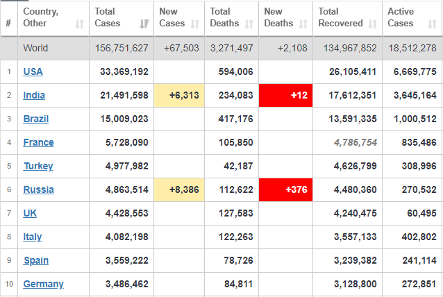The height and width of the screenshot is (297, 443).
Task: Click World total recovered 134,967,852
Action: click(350, 49)
